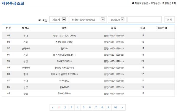
Task: Open the 중형(1600~1999cc) vehicle class dropdown
Action: (x=88, y=20)
